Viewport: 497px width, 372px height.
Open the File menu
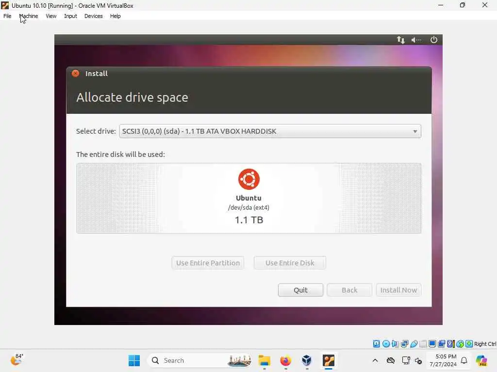7,16
